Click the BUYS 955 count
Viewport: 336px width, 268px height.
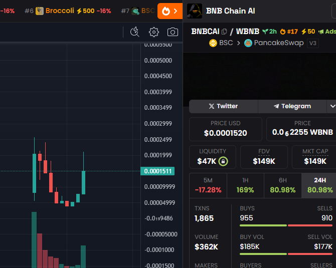click(x=246, y=218)
